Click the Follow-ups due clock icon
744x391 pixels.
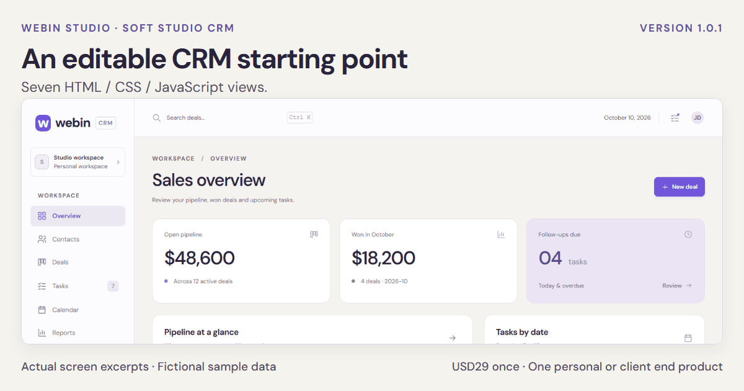688,235
